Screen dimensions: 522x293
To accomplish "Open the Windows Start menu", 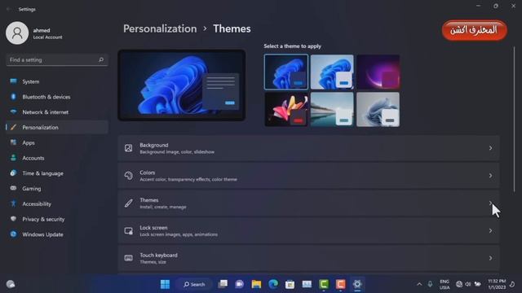I will click(x=165, y=284).
